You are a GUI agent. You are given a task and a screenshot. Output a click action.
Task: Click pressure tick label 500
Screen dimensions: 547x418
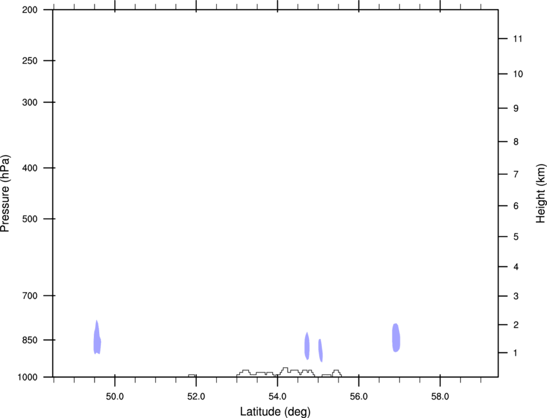point(30,219)
